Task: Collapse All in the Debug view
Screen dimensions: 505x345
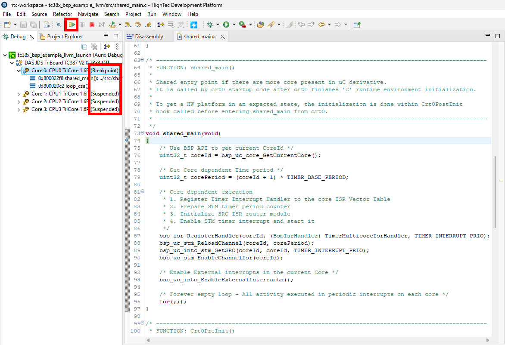Action: pos(84,46)
